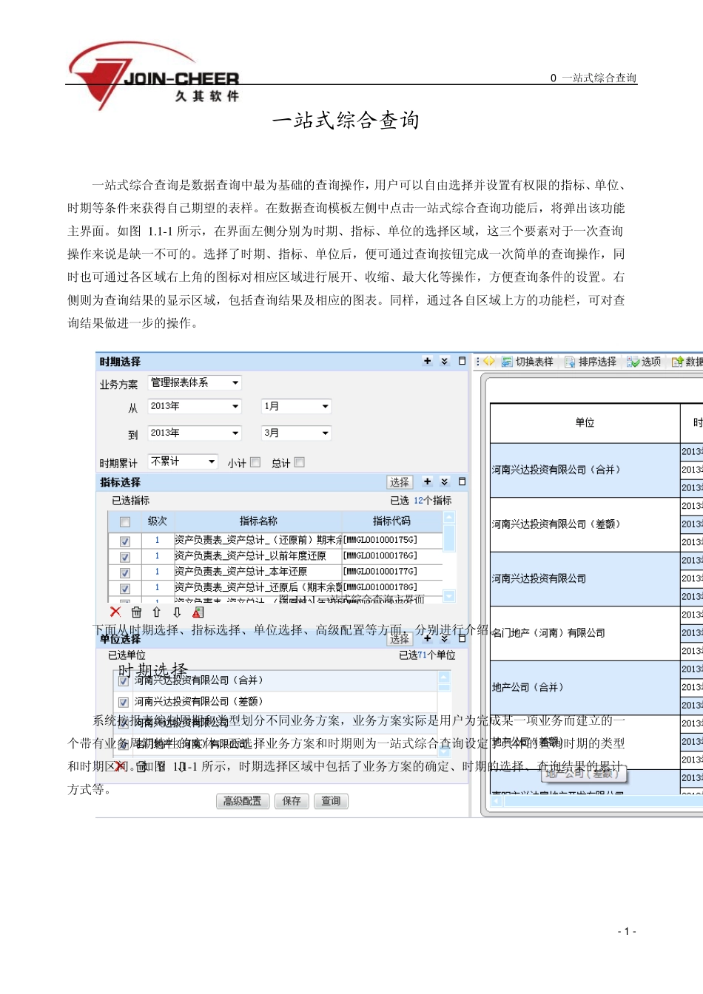Click unit list scrollbar up arrow
The image size is (703, 994).
[444, 677]
